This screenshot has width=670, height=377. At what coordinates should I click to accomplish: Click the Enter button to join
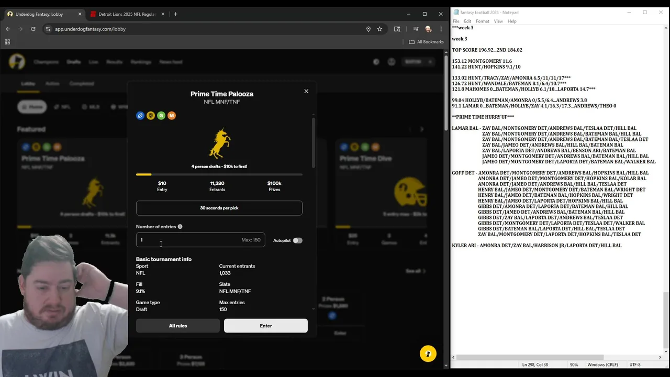pos(266,326)
